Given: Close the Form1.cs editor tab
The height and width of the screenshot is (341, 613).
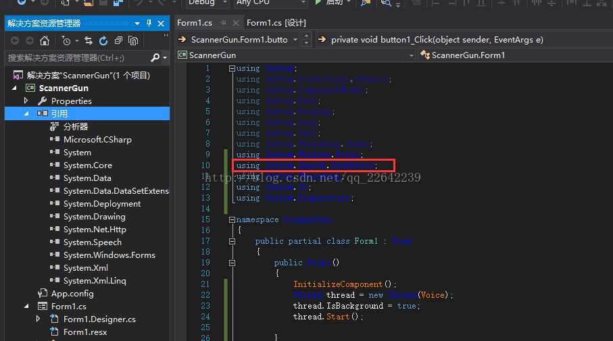Looking at the screenshot, I should pyautogui.click(x=235, y=23).
